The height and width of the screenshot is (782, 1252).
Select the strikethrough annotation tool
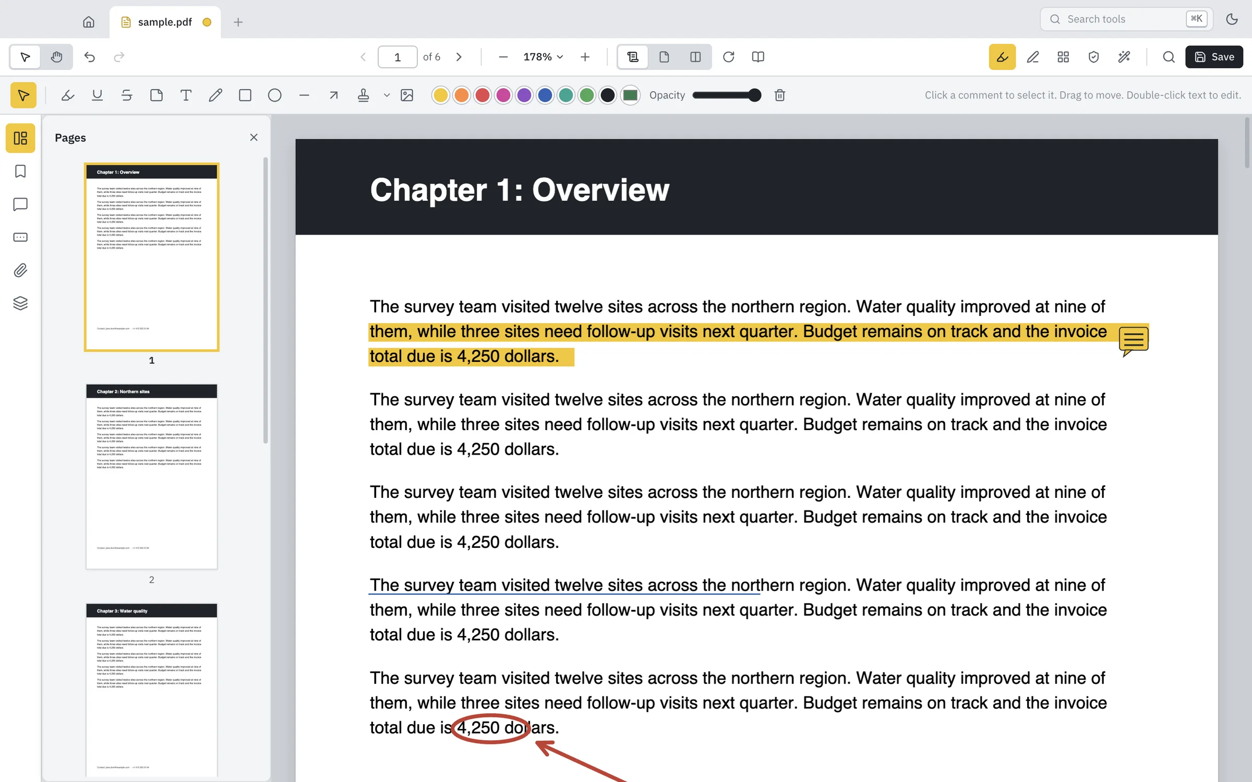click(x=127, y=95)
